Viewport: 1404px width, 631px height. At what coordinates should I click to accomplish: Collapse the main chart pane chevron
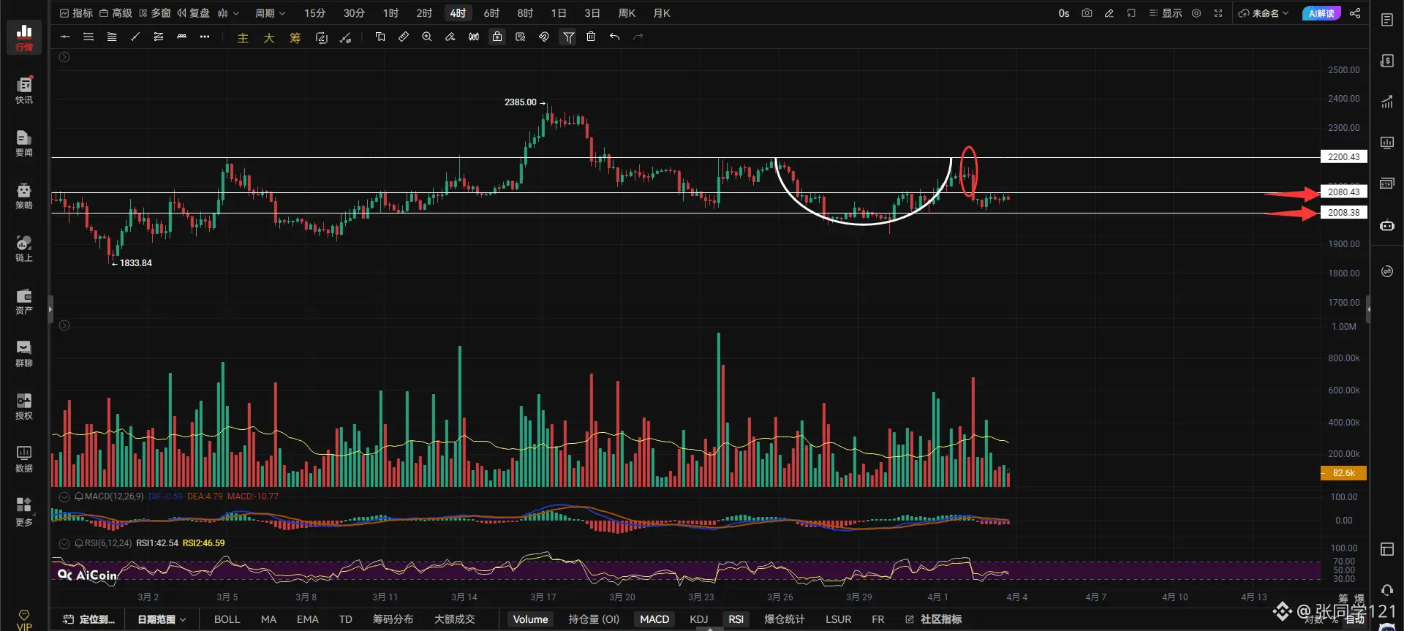tap(64, 57)
